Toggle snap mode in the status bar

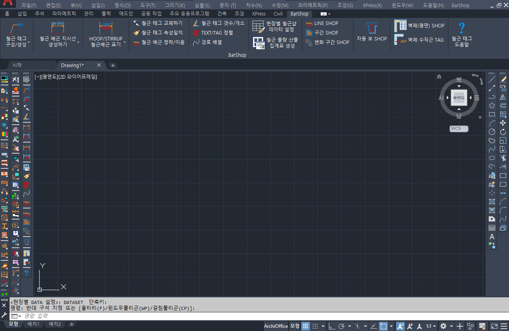click(316, 326)
